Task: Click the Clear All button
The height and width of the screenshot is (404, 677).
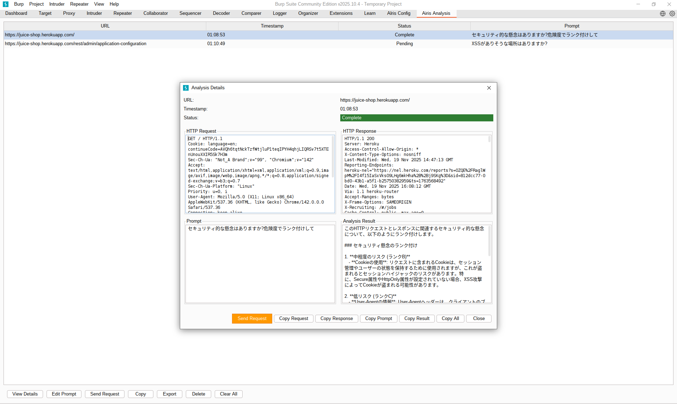Action: coord(228,394)
